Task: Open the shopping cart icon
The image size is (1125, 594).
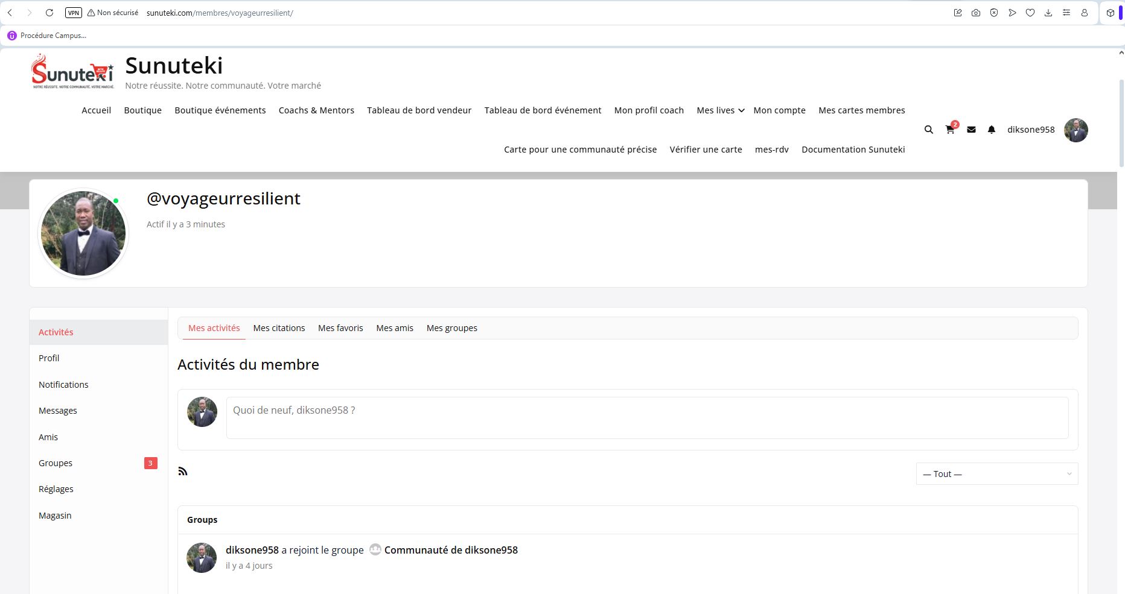Action: (950, 130)
